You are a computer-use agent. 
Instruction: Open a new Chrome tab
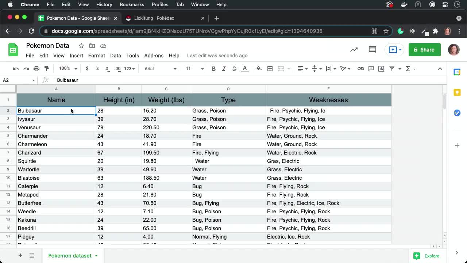[x=217, y=18]
